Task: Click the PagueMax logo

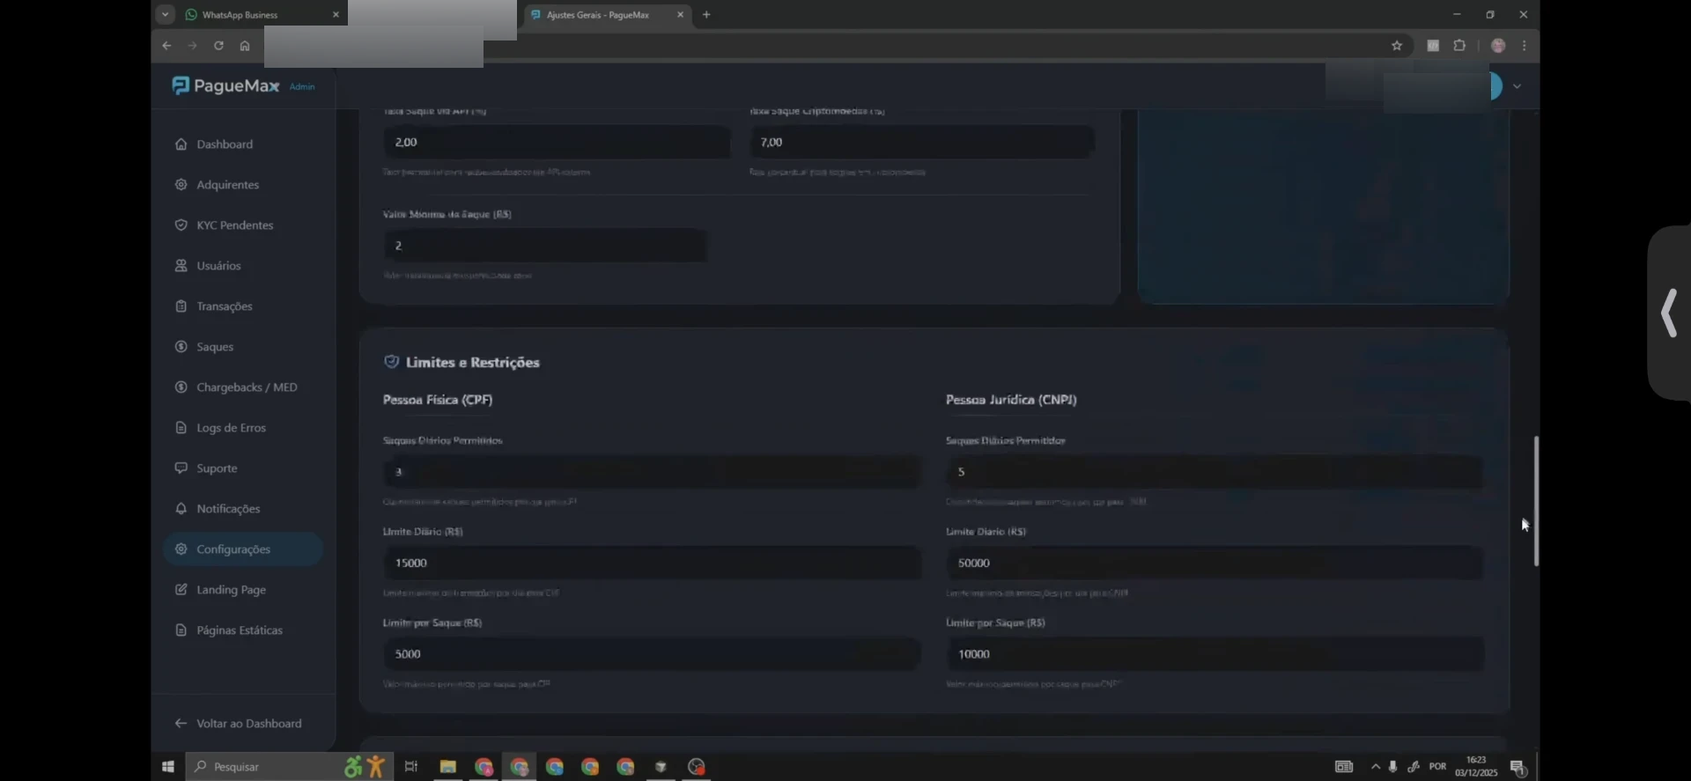Action: [225, 85]
